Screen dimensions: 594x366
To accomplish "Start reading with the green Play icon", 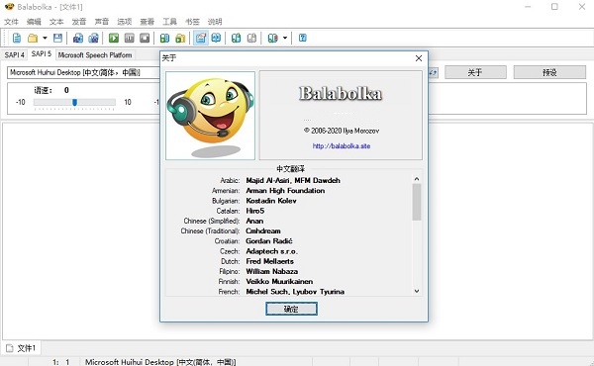I will pyautogui.click(x=114, y=38).
